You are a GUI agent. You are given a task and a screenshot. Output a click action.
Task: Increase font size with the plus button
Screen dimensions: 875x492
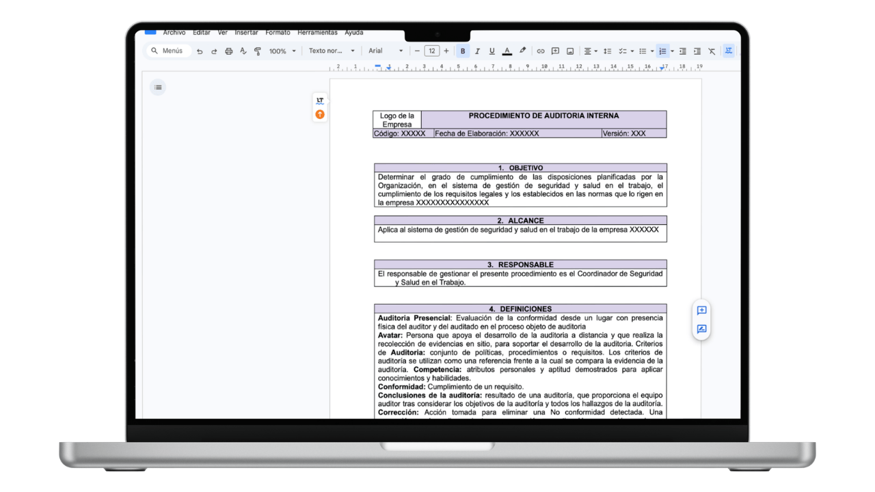(446, 51)
